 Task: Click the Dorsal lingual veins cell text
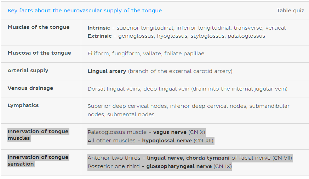[187, 89]
